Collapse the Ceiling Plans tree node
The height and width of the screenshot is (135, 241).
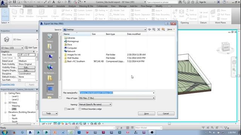point(5,93)
